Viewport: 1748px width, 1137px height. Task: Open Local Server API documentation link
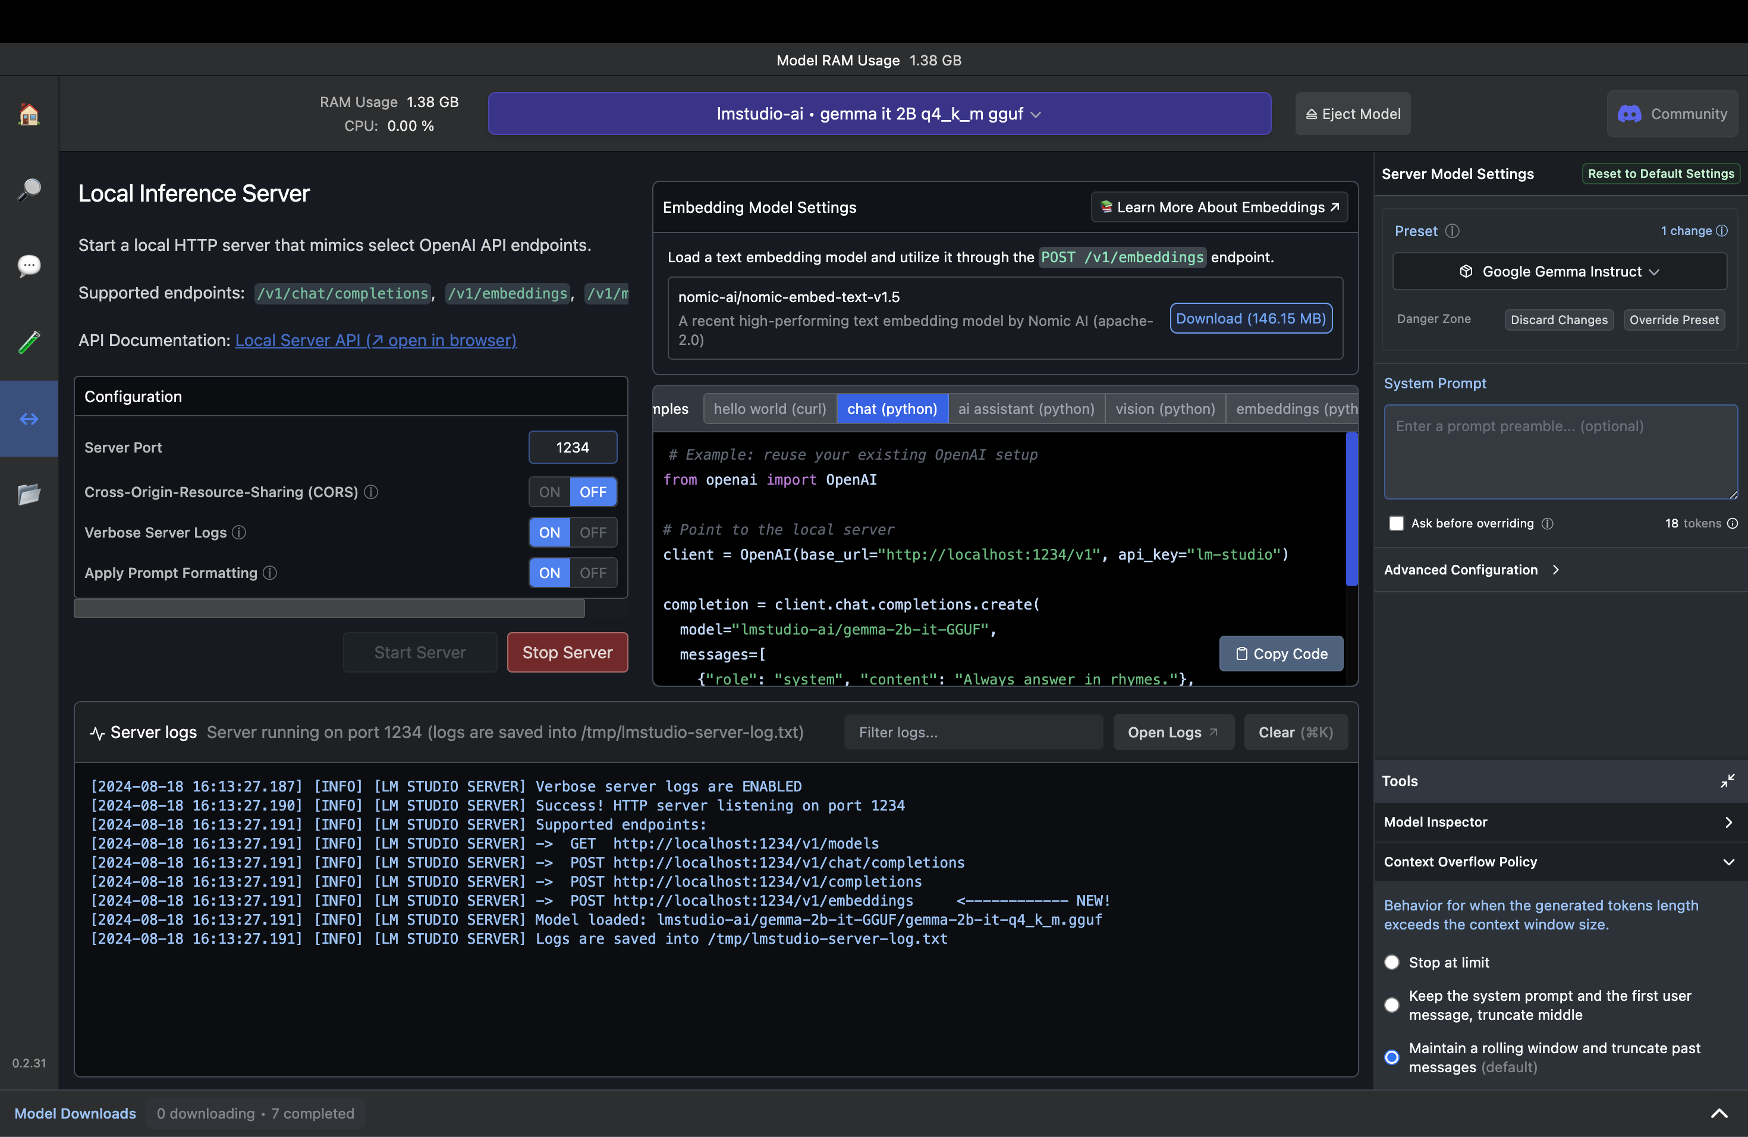point(375,340)
